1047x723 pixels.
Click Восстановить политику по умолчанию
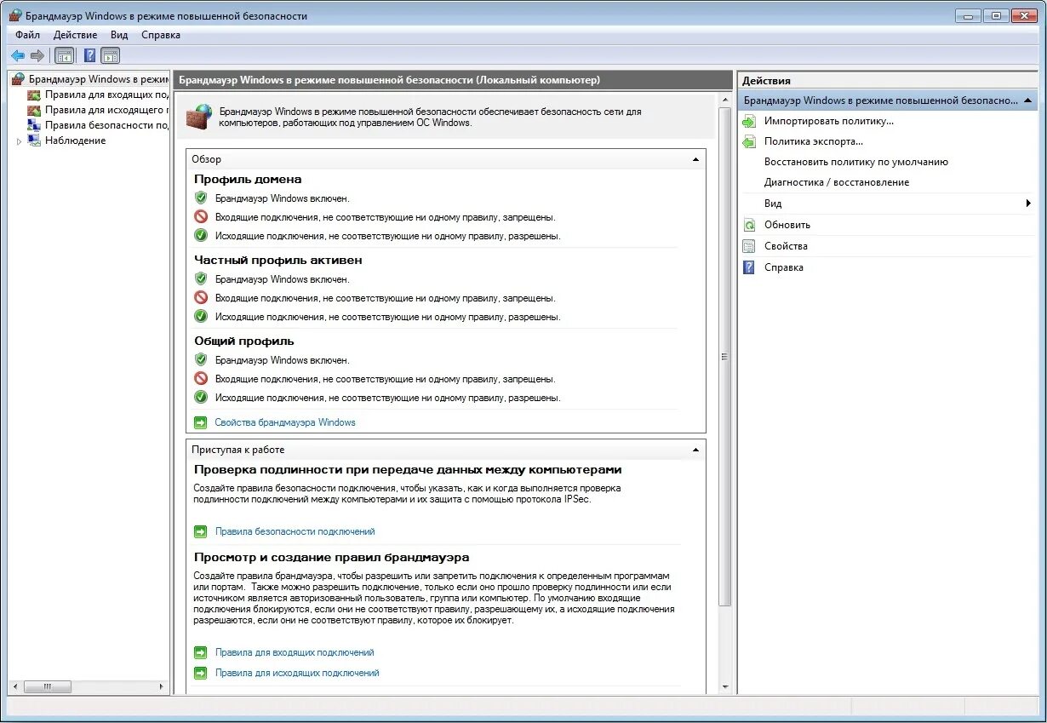(855, 162)
